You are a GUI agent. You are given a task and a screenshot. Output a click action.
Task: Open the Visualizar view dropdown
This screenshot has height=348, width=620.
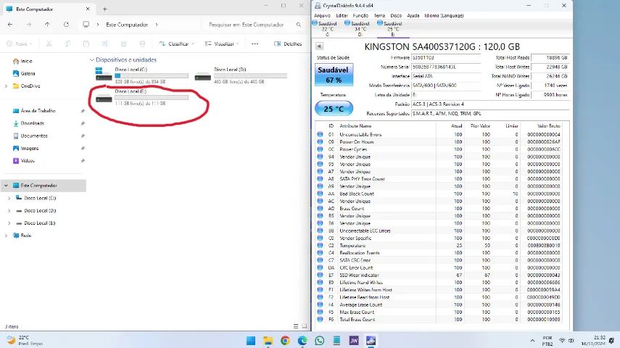(222, 43)
